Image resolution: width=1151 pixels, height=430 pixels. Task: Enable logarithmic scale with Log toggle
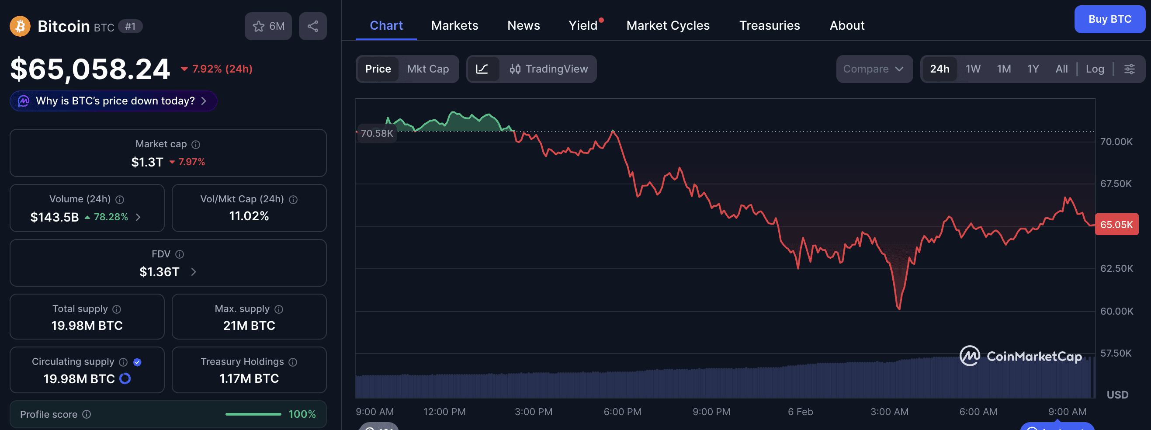coord(1095,69)
